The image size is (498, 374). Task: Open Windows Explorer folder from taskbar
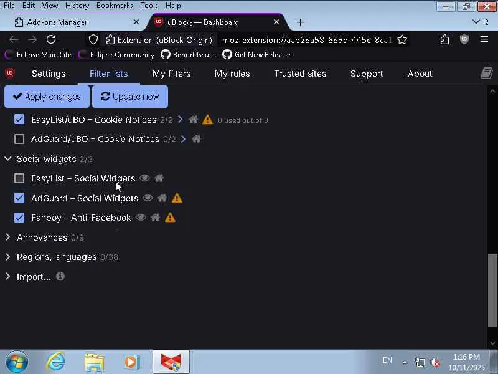pos(94,362)
